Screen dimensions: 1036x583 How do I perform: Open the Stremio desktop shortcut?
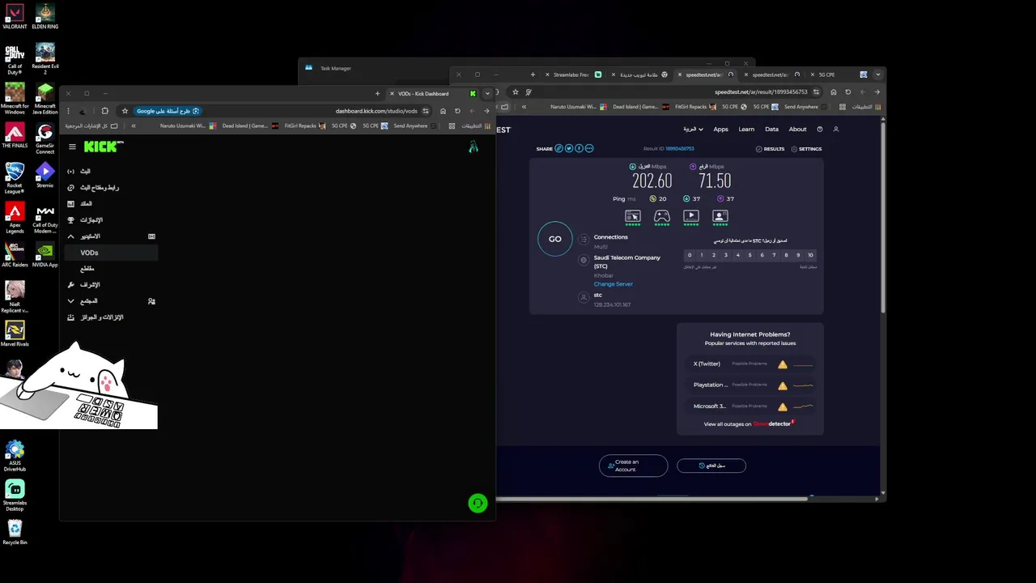(x=45, y=174)
